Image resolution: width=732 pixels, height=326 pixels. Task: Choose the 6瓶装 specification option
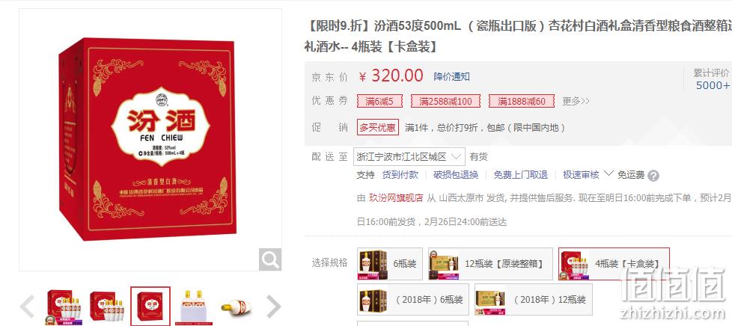coord(390,264)
